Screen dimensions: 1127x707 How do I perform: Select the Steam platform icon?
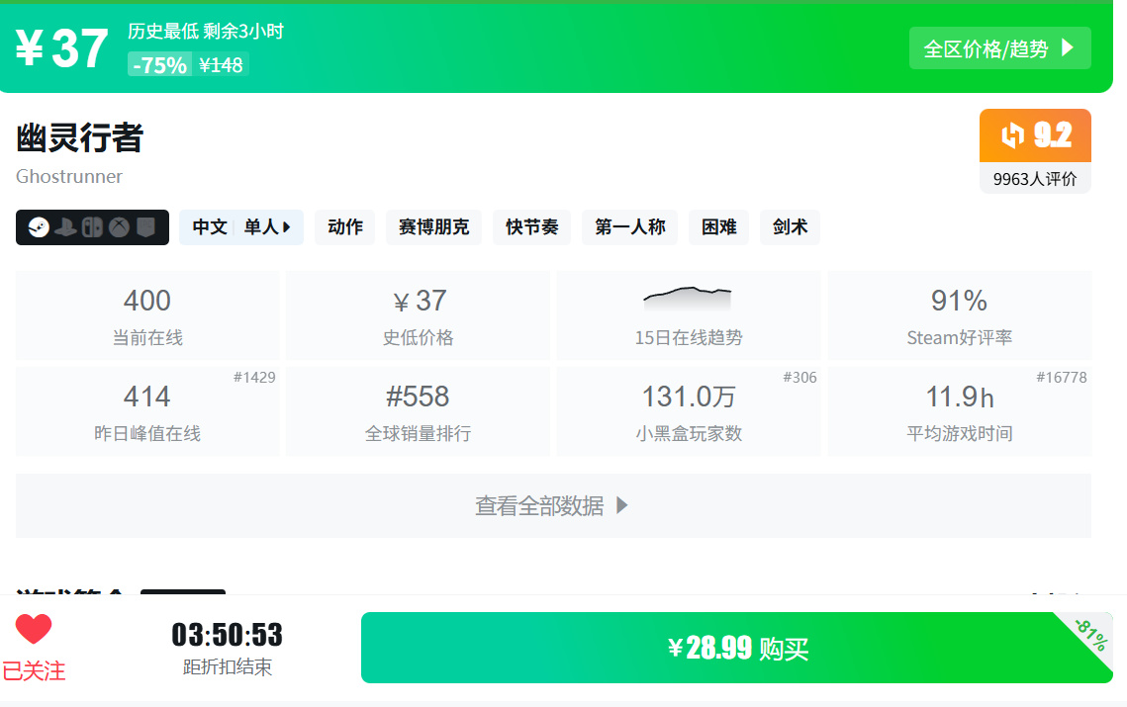click(38, 227)
